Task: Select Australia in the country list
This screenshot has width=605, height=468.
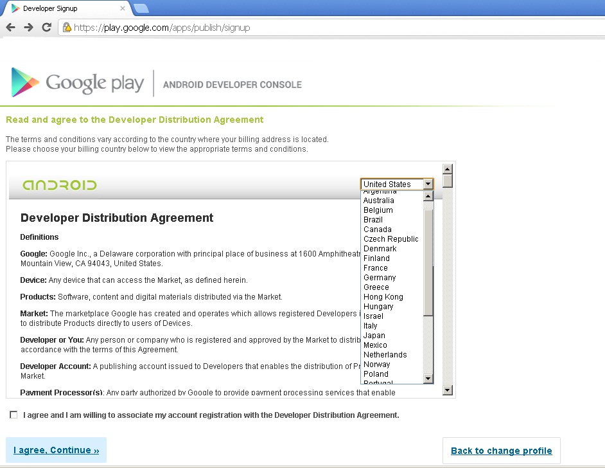Action: point(392,201)
